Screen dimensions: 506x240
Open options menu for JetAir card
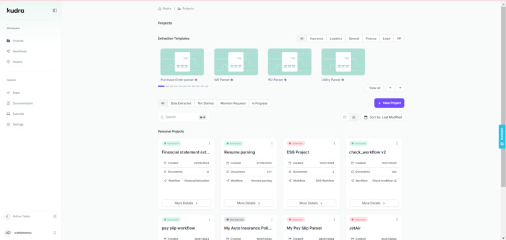[397, 220]
